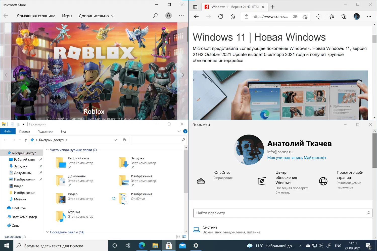Open Edge's Settings and more menu
The height and width of the screenshot is (251, 377).
point(369,17)
